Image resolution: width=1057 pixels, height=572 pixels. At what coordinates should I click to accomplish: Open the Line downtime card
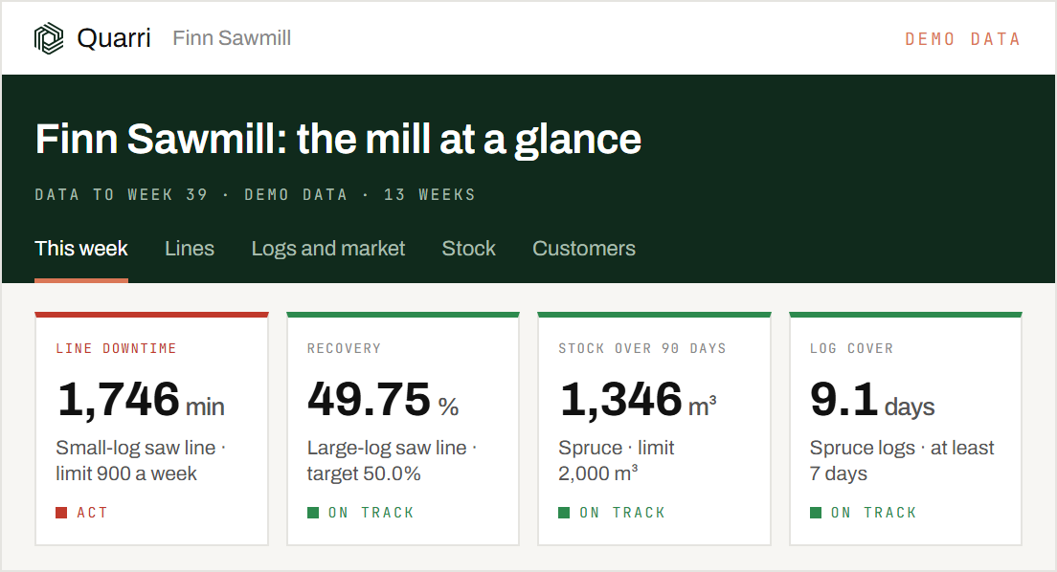point(151,429)
